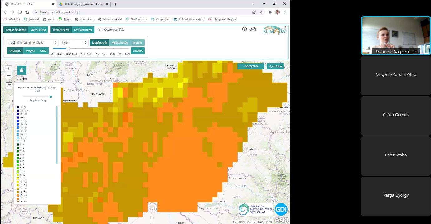431x224 pixels.
Task: Click the réteg átlátszóság opacity slider handle
Action: 51,97
